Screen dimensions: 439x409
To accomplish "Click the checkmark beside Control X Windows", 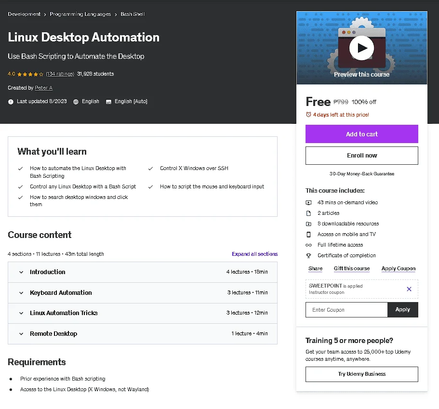I will pyautogui.click(x=150, y=169).
